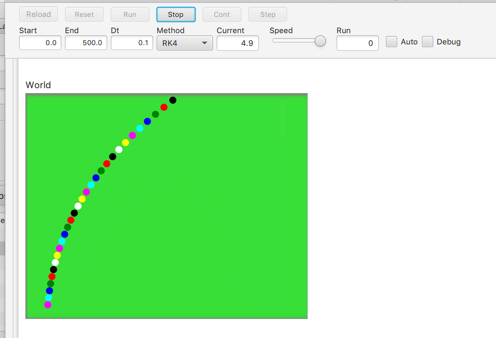Continue simulation with Cont button

click(222, 14)
